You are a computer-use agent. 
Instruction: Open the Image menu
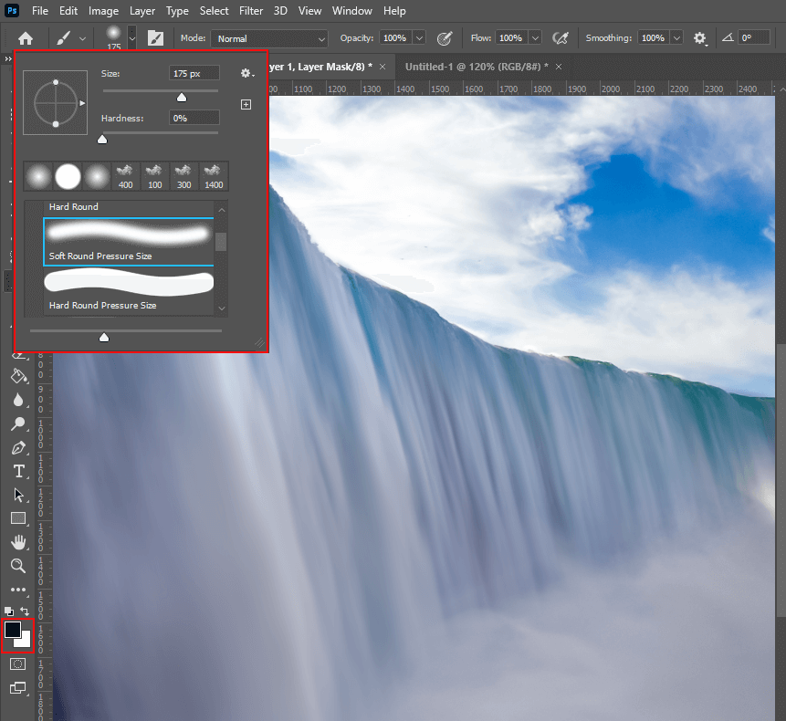(103, 11)
